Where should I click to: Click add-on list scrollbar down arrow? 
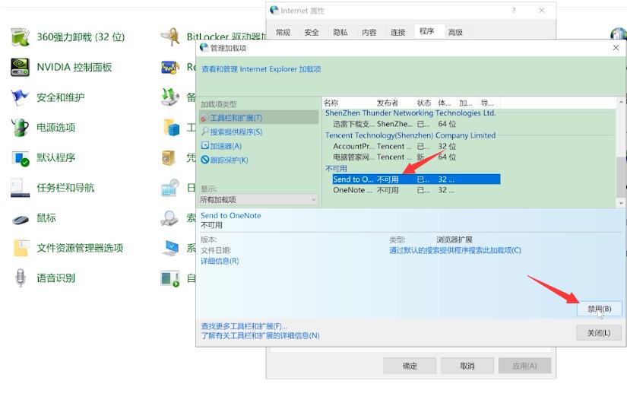(622, 203)
